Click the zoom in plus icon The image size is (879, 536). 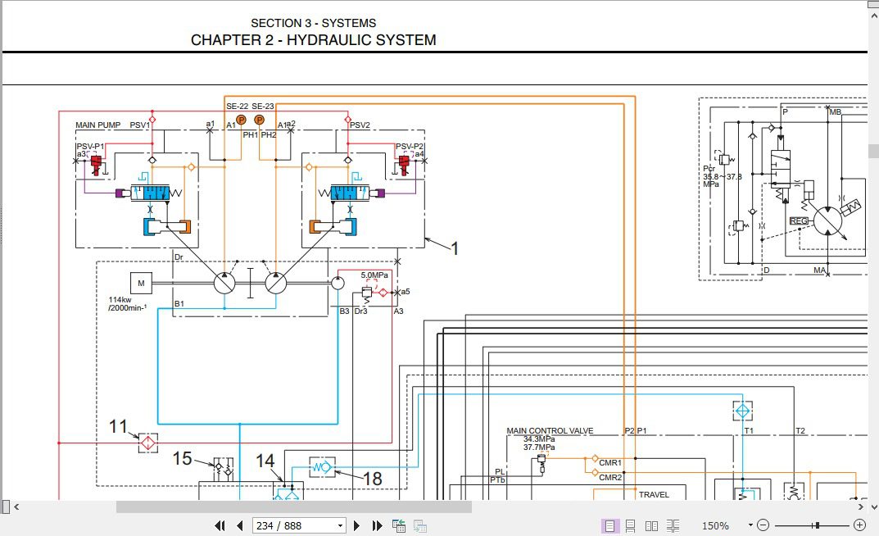click(x=859, y=525)
